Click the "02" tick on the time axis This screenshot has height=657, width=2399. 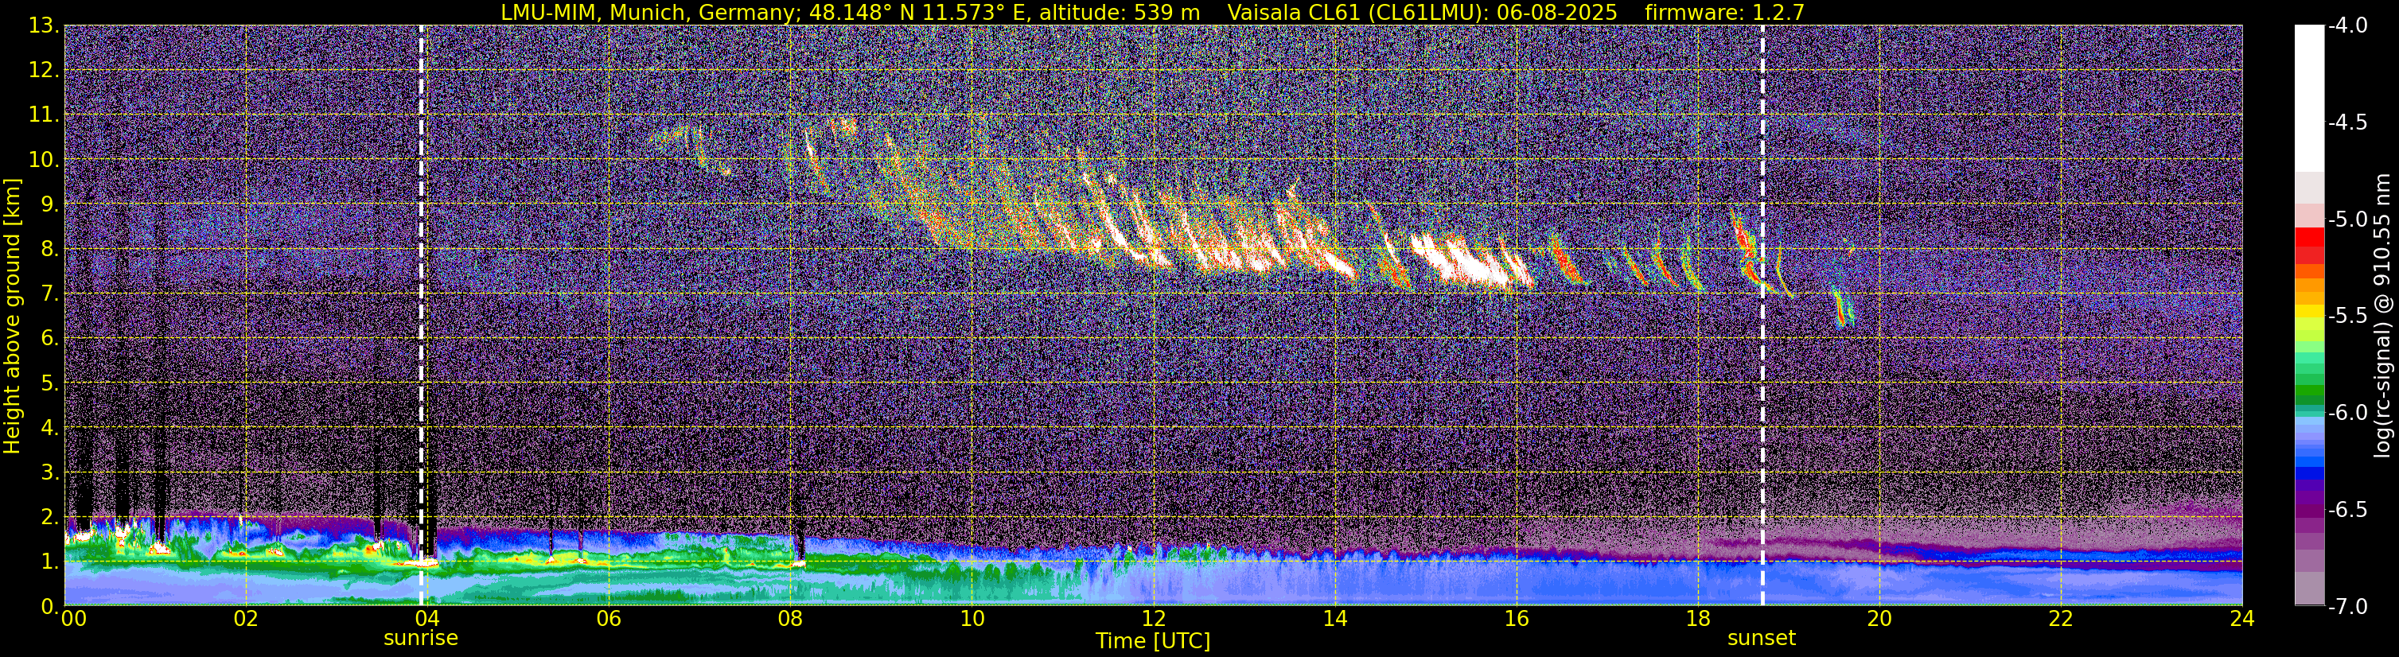(x=246, y=620)
